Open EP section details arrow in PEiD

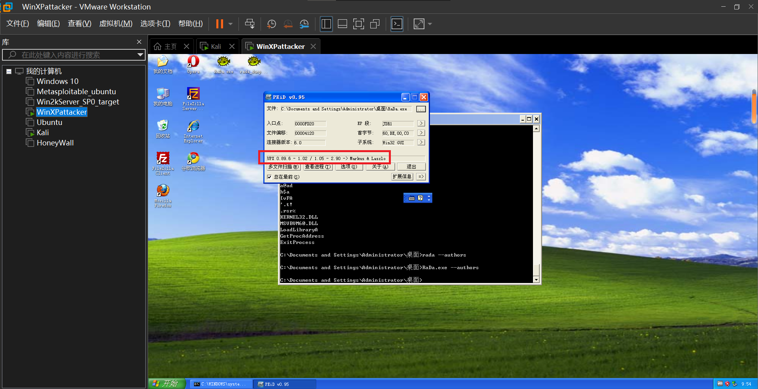point(421,123)
